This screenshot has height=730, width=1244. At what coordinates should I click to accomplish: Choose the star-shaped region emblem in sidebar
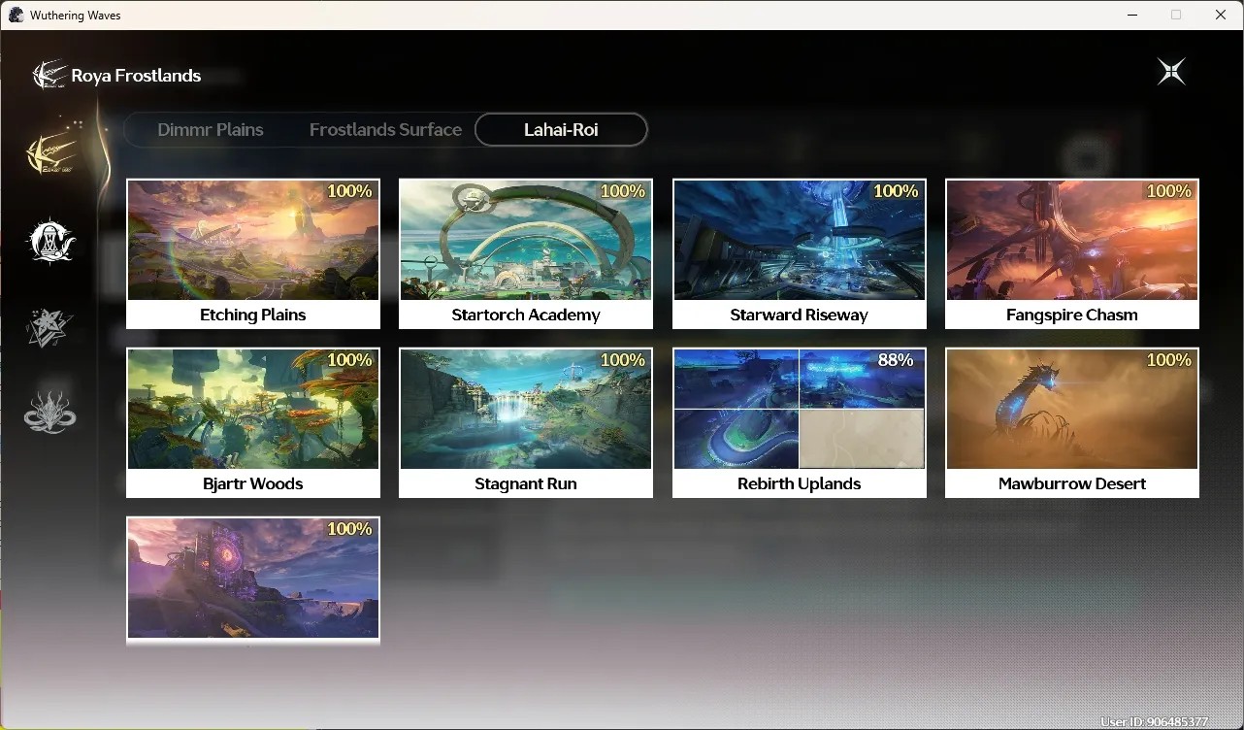tap(49, 327)
